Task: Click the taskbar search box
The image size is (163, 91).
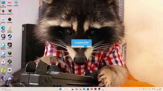Action: 67,89
